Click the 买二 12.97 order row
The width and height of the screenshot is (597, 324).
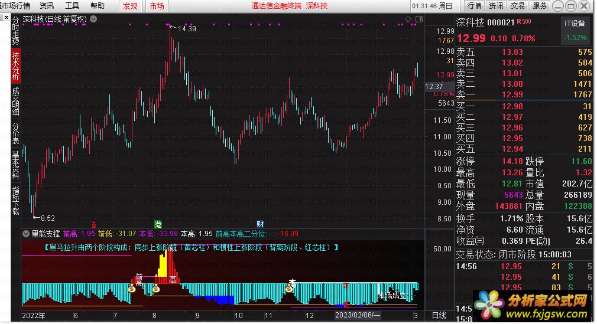pyautogui.click(x=524, y=117)
